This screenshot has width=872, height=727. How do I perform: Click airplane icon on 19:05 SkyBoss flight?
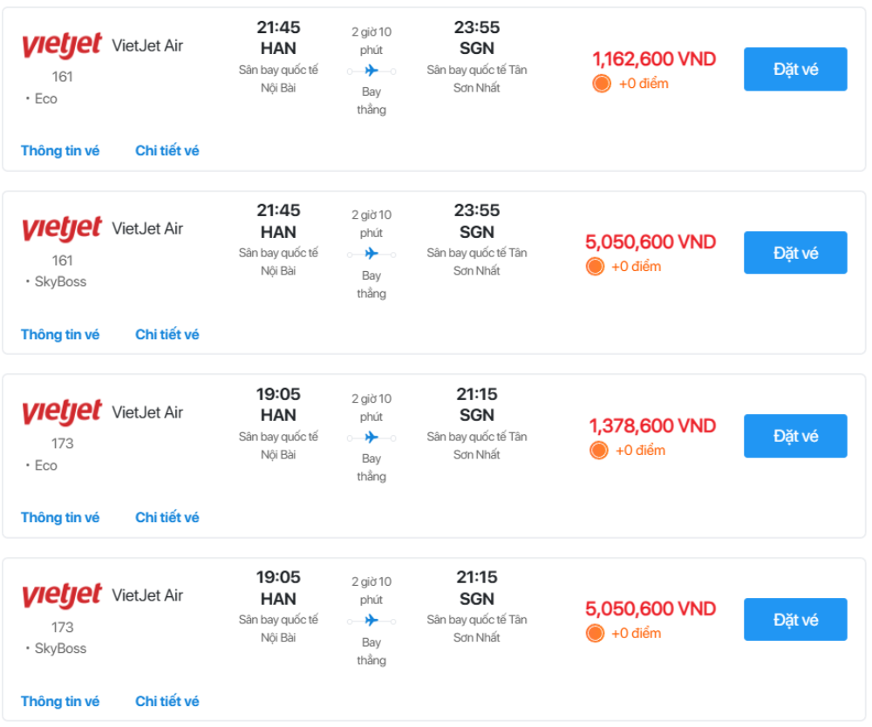371,621
